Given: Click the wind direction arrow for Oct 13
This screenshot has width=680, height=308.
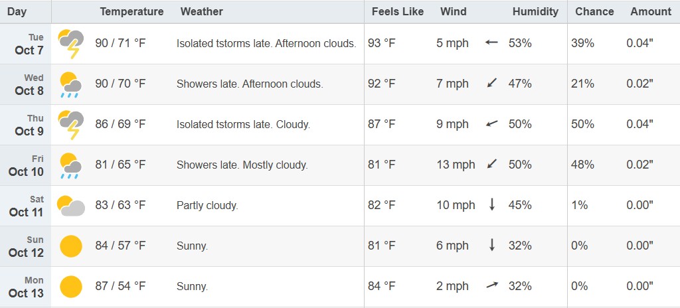Looking at the screenshot, I should (491, 286).
